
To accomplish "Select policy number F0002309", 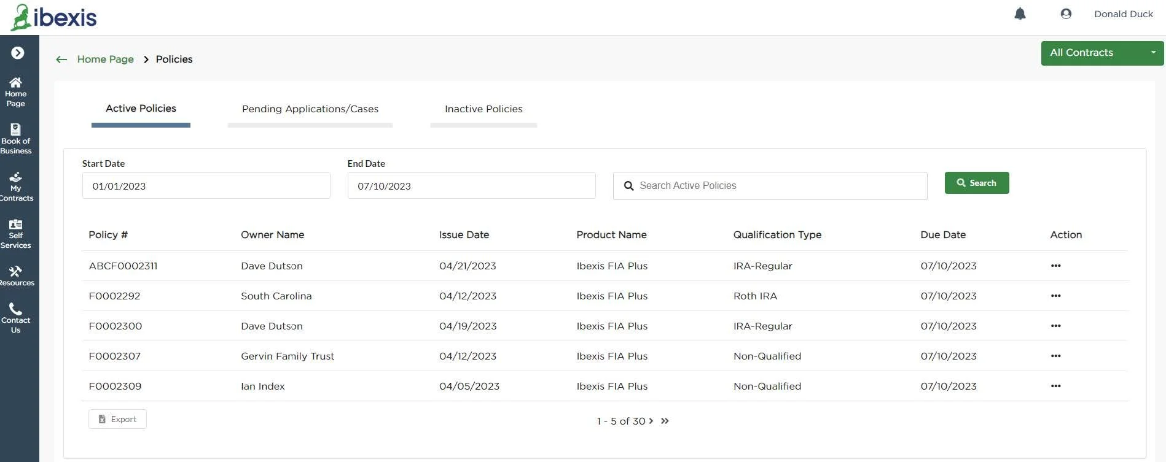I will [x=115, y=386].
